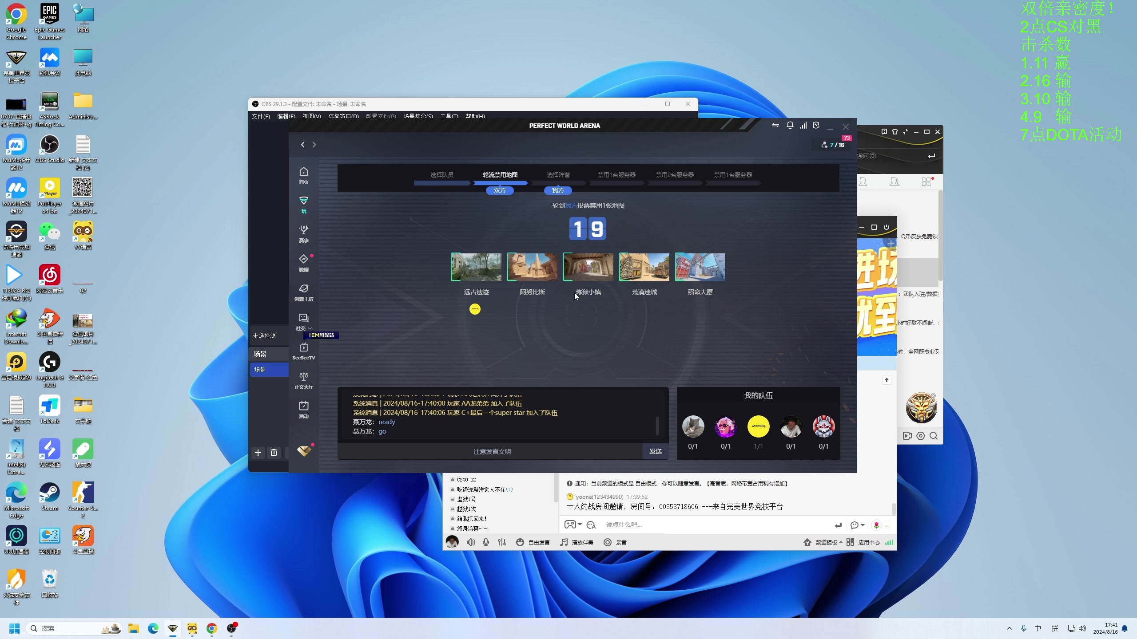Open OBS 编辑(E) menu
The width and height of the screenshot is (1137, 639).
(286, 116)
